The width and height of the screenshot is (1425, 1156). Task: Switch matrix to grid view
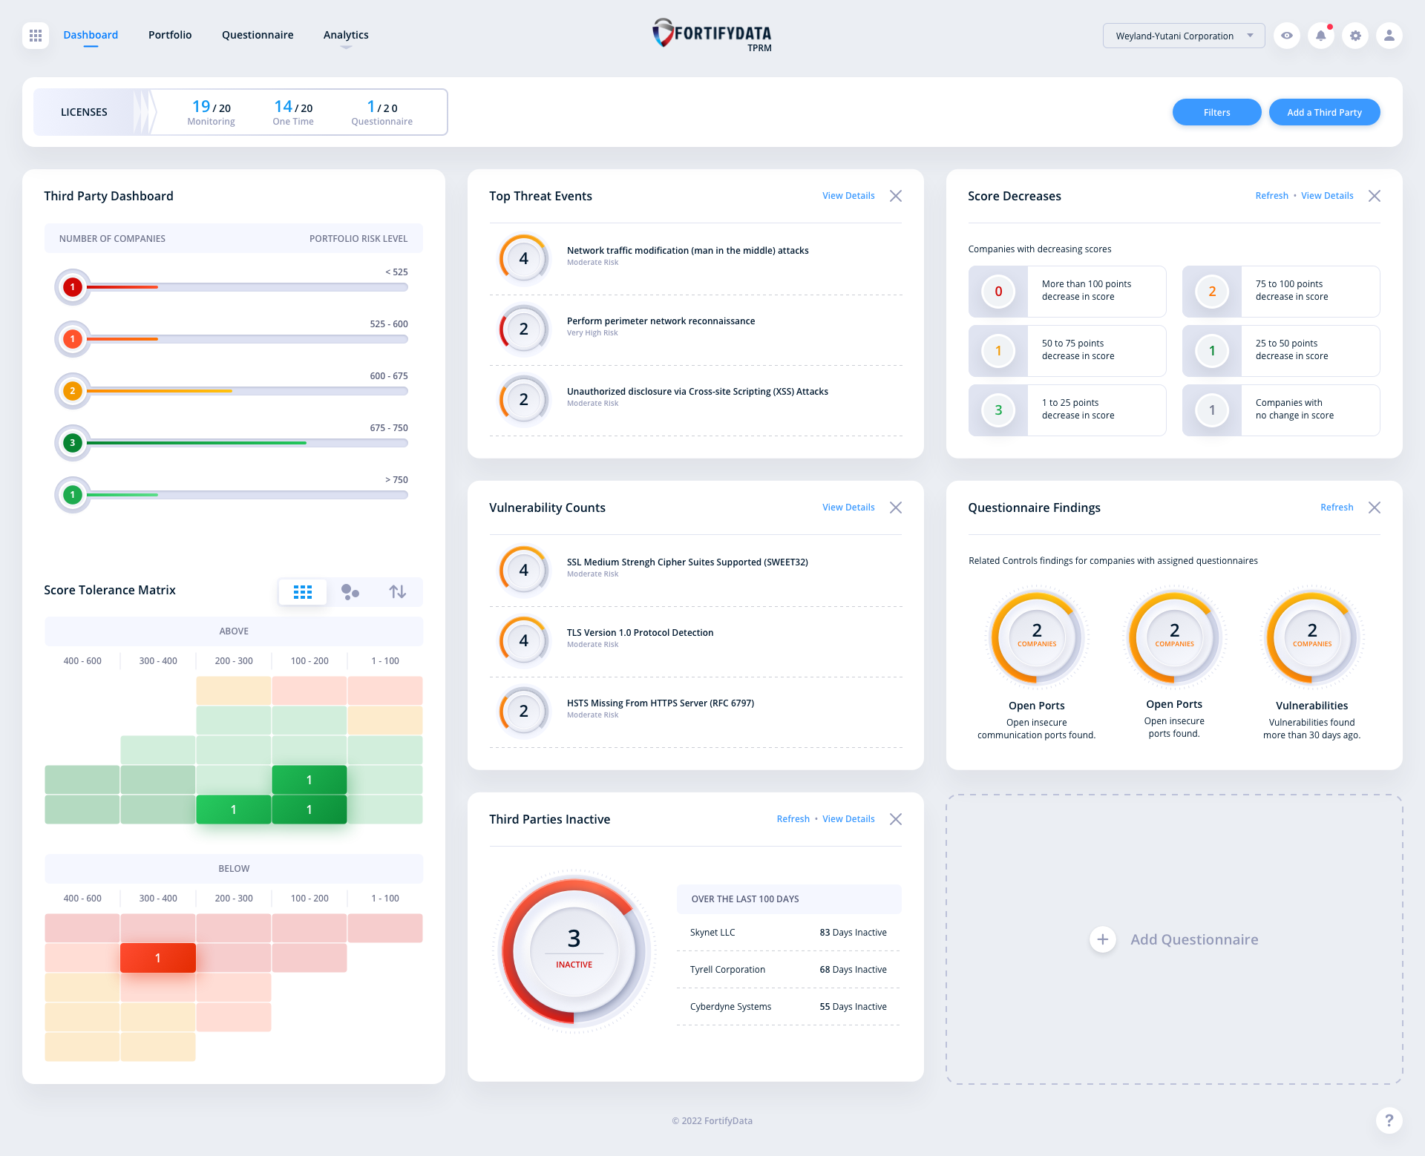[x=303, y=591]
